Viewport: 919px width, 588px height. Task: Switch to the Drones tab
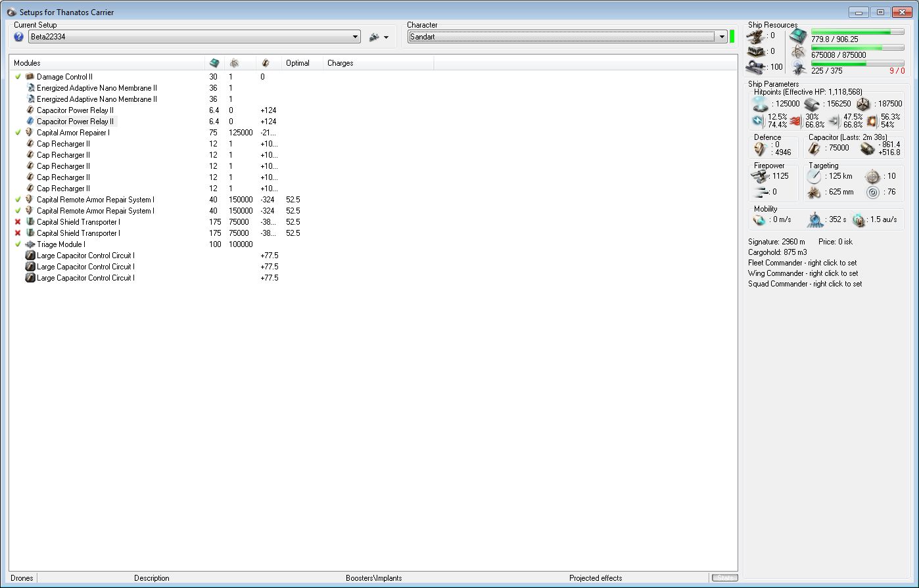click(x=22, y=578)
